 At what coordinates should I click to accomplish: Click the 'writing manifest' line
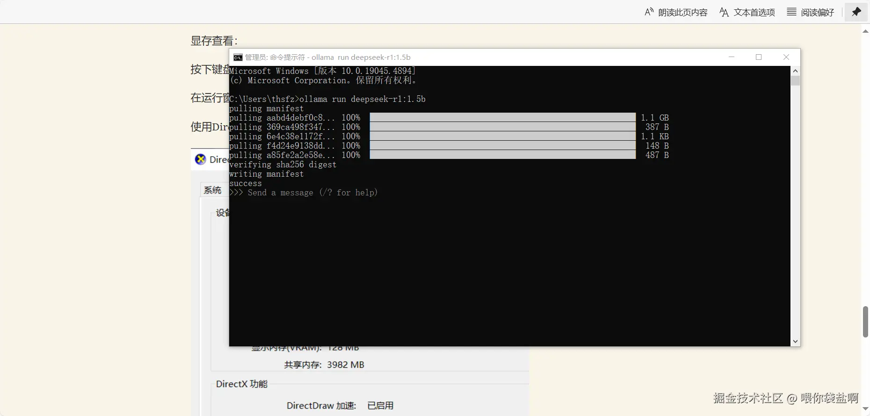click(267, 174)
